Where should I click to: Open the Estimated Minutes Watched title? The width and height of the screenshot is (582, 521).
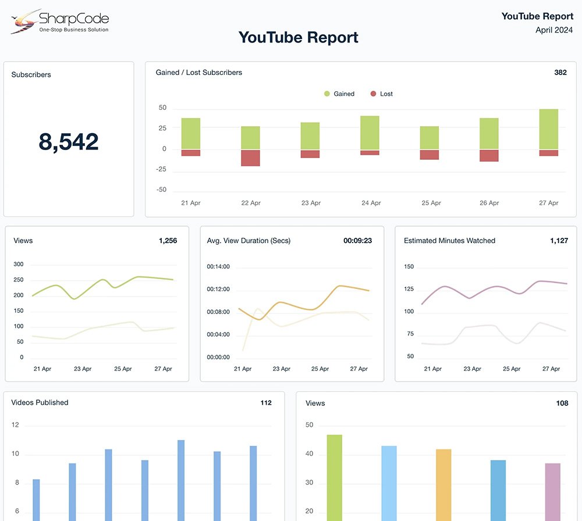point(449,241)
